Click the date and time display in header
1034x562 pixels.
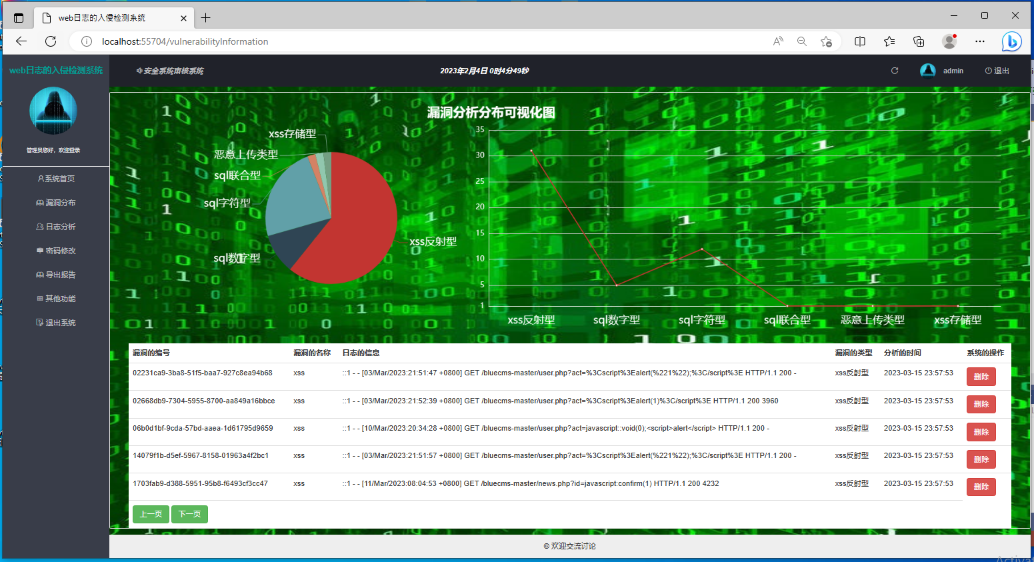pyautogui.click(x=485, y=71)
